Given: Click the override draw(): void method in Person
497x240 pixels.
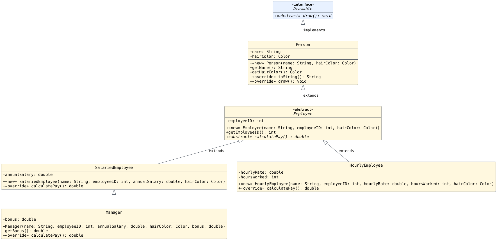Looking at the screenshot, I should (278, 81).
